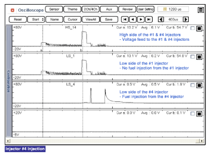
Task: Click the Cur b: 54.7 V reading
Action: point(177,27)
